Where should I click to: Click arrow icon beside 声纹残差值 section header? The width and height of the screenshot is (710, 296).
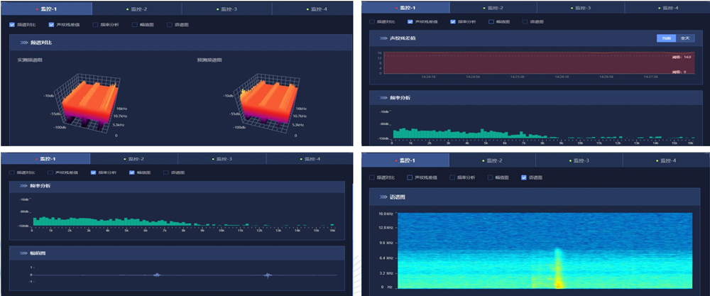(x=383, y=38)
